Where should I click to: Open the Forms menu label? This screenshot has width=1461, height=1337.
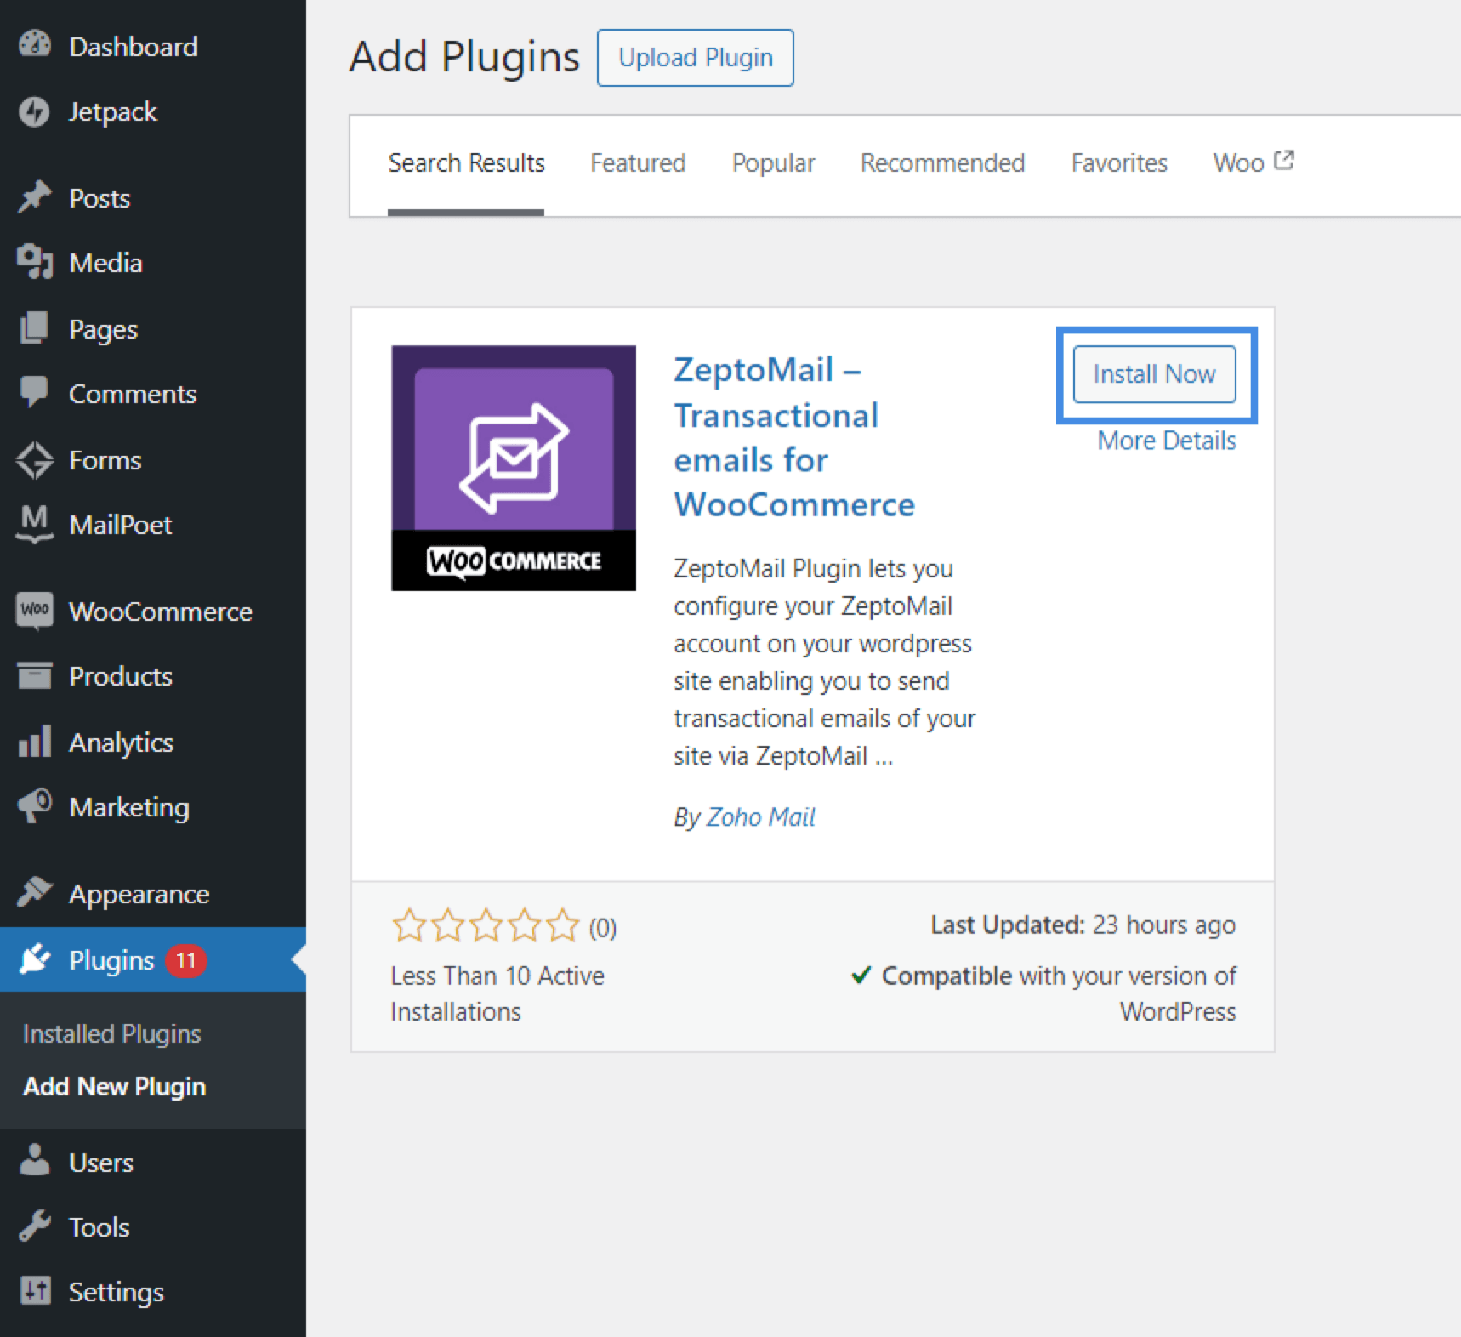tap(105, 460)
